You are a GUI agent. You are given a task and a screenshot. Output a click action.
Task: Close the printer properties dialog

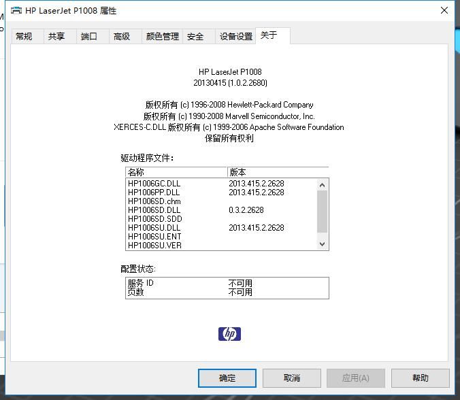click(444, 10)
